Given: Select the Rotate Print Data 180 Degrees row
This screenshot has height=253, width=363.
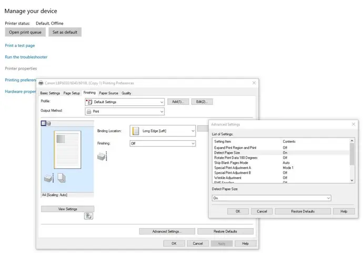Looking at the screenshot, I should tap(281, 158).
